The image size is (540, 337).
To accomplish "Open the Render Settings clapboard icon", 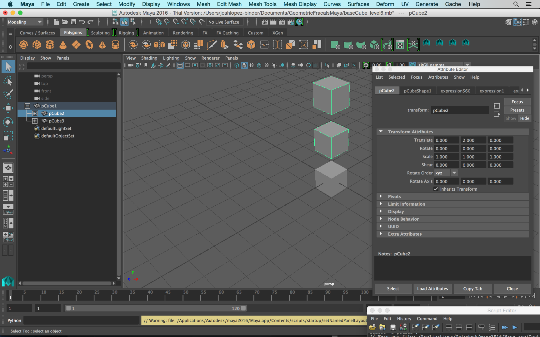I will (291, 22).
